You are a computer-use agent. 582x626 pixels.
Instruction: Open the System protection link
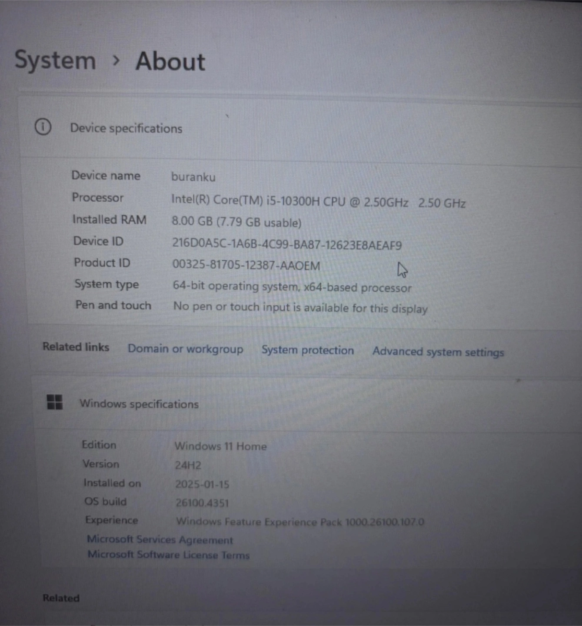(308, 350)
